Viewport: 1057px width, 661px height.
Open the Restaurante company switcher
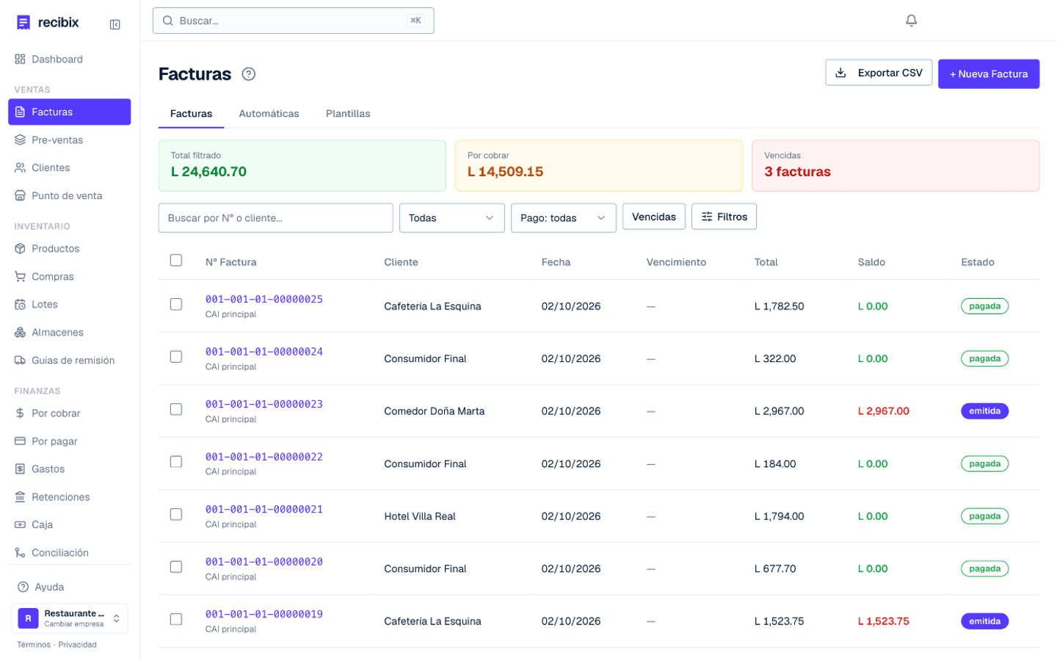(70, 618)
